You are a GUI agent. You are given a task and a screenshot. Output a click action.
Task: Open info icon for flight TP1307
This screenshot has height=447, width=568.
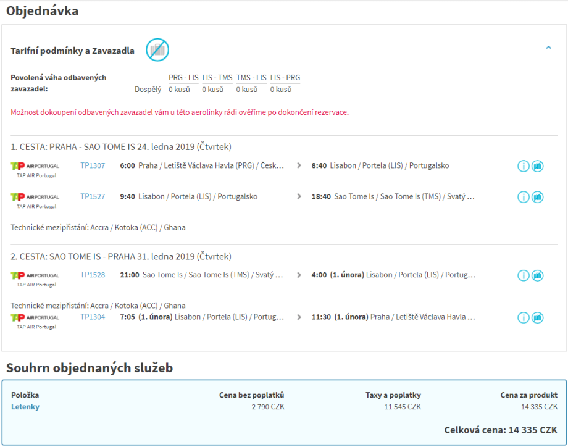[x=523, y=166]
